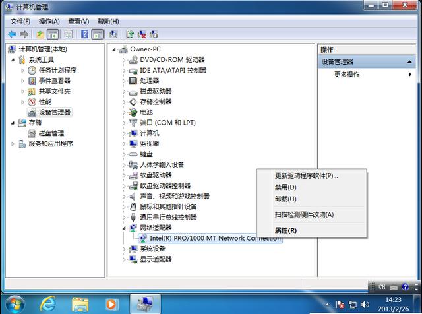Click the scan for hardware changes toolbar icon

(113, 34)
